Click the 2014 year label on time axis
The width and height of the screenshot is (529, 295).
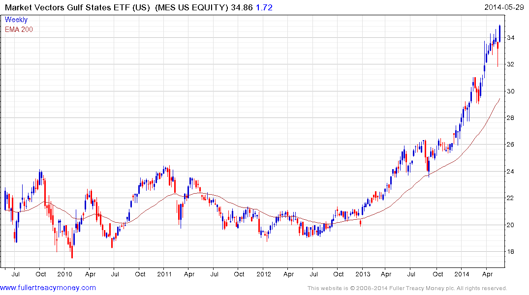tap(462, 274)
